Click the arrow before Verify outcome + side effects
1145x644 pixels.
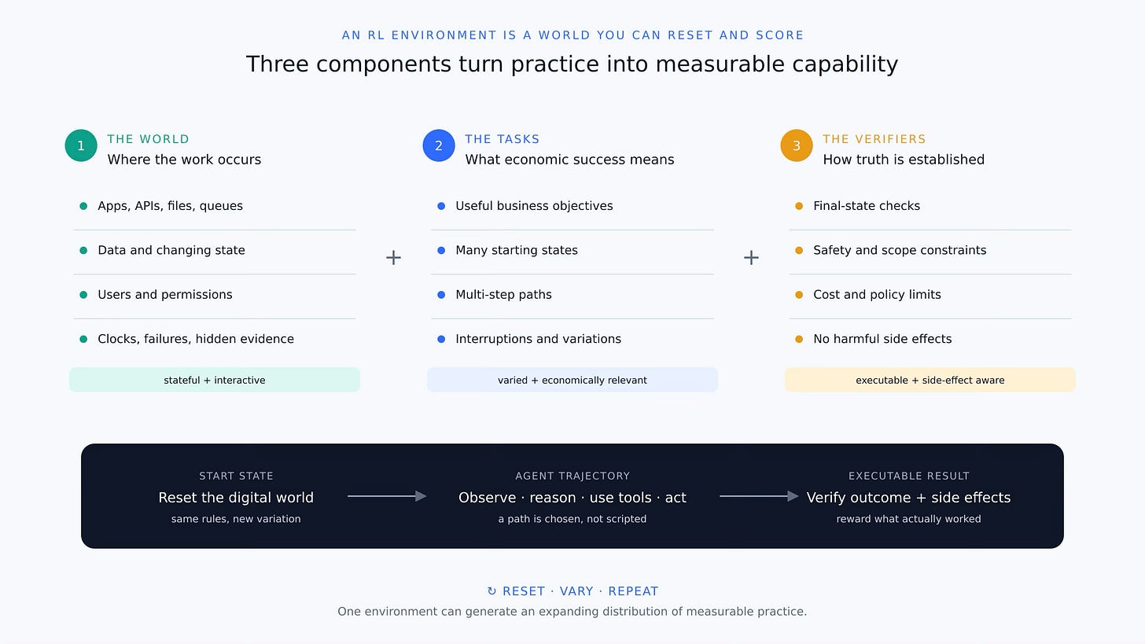(759, 496)
